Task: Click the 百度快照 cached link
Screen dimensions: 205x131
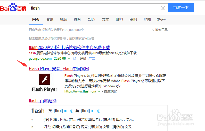Action: [x=111, y=91]
